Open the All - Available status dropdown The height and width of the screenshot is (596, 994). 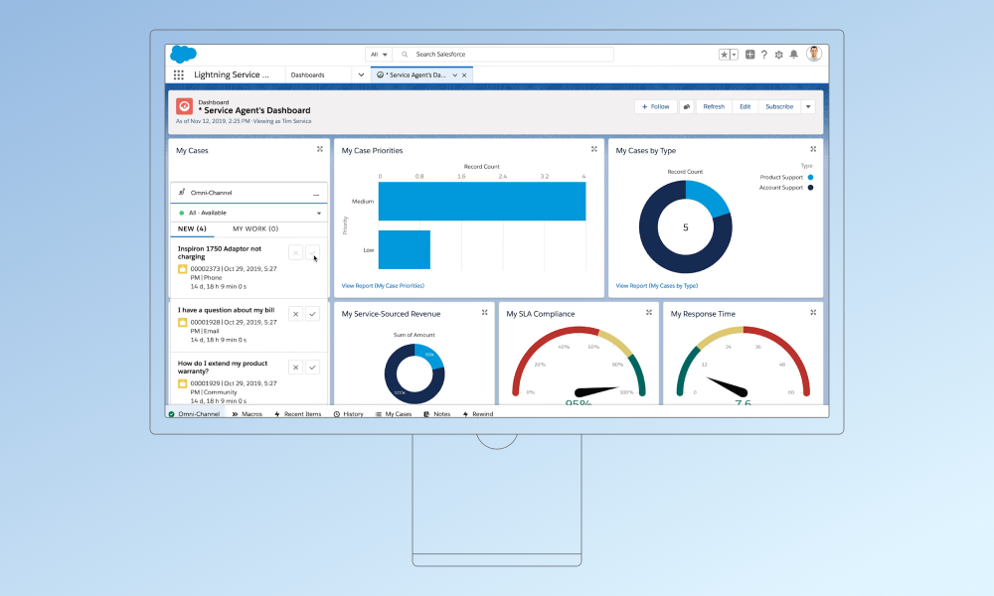point(248,212)
